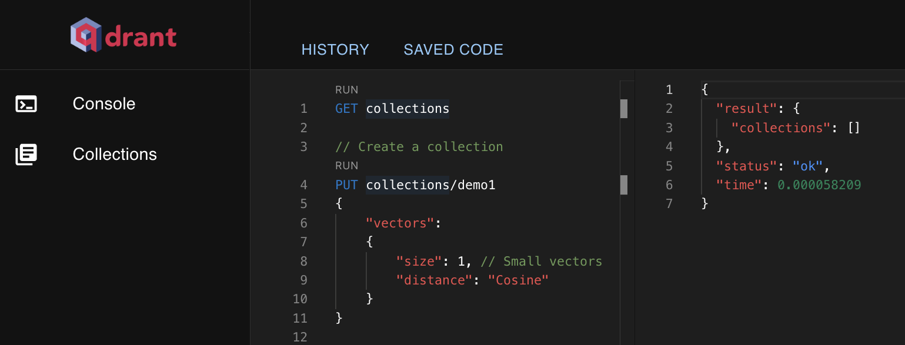The height and width of the screenshot is (345, 905).
Task: Select the Collections entry in the sidebar
Action: coord(115,154)
